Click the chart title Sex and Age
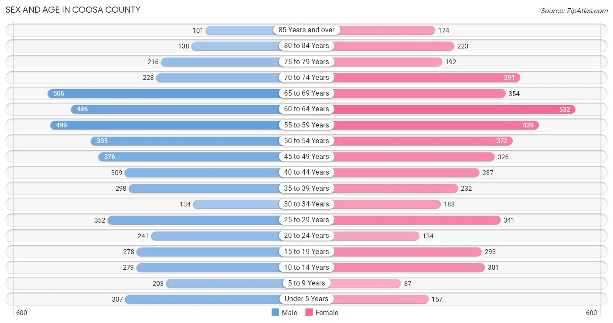This screenshot has height=323, width=613. 73,10
